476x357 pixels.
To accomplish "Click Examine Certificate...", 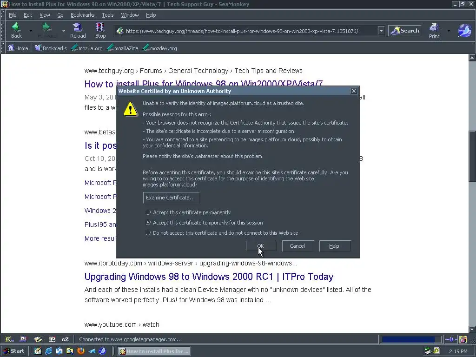I will tap(171, 198).
